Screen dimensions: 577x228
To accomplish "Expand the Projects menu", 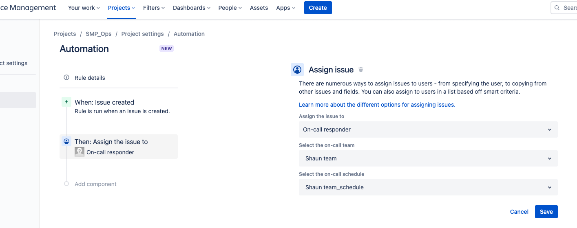I will coord(122,8).
